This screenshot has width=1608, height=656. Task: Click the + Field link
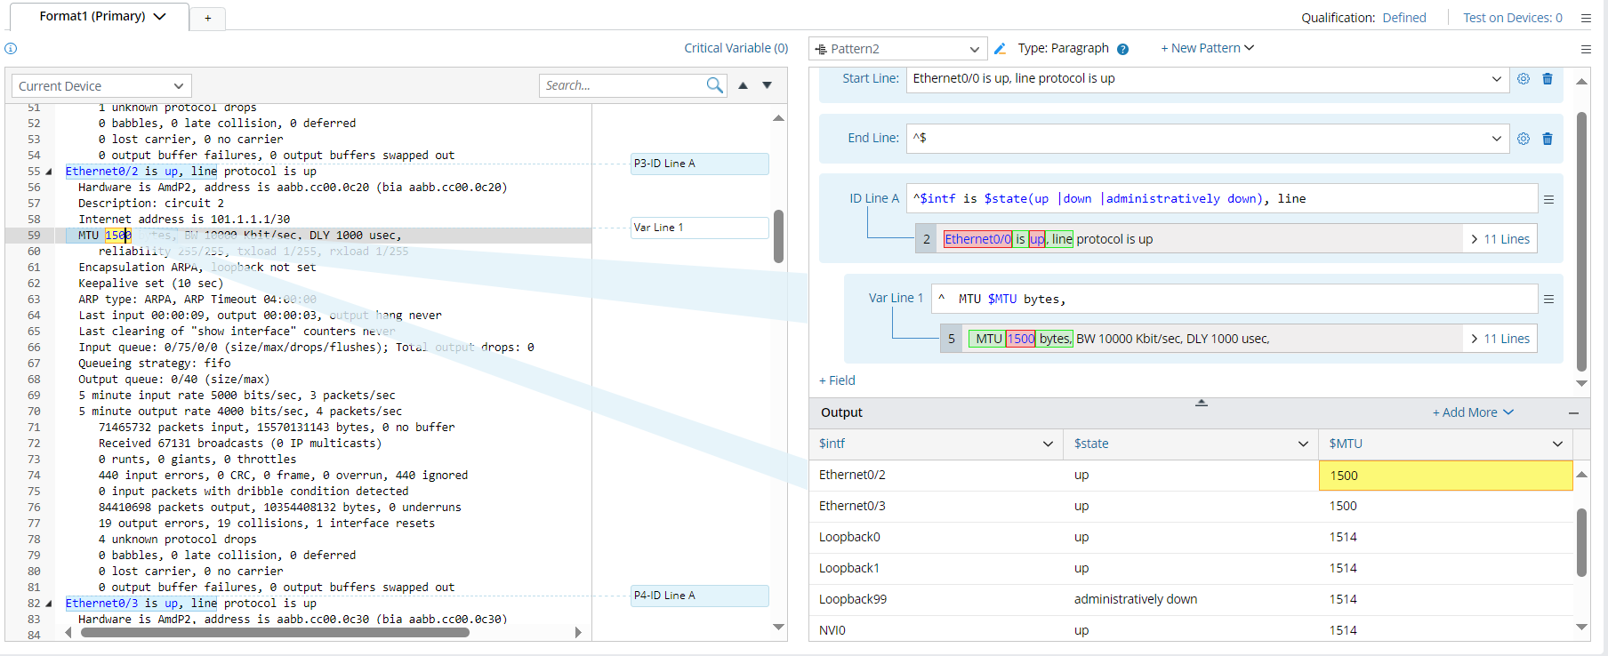point(837,380)
